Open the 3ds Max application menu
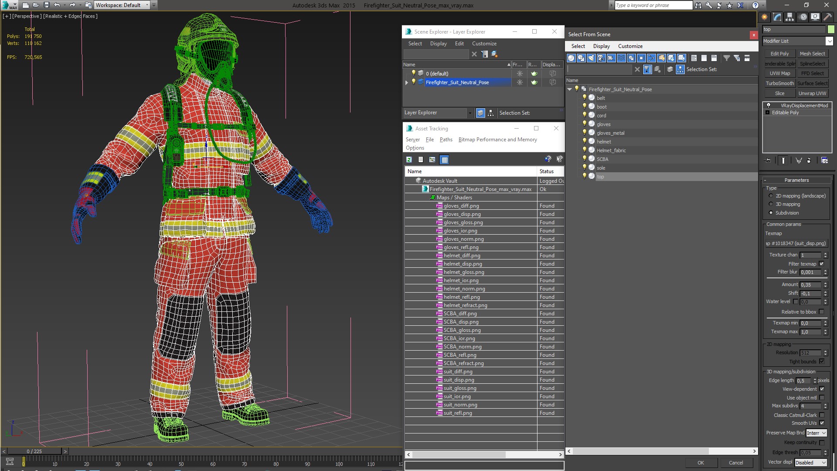Image resolution: width=837 pixels, height=471 pixels. point(9,5)
